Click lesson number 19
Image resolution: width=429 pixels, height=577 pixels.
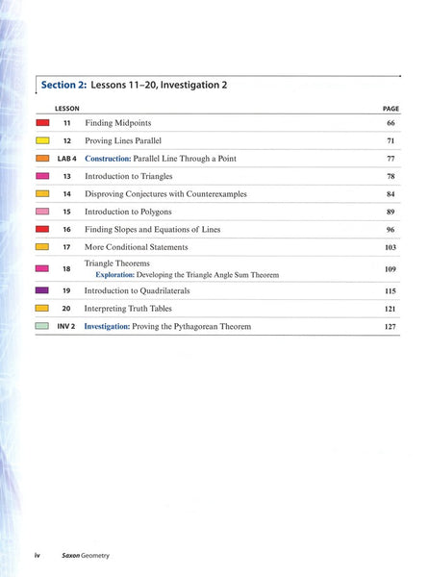tap(66, 290)
